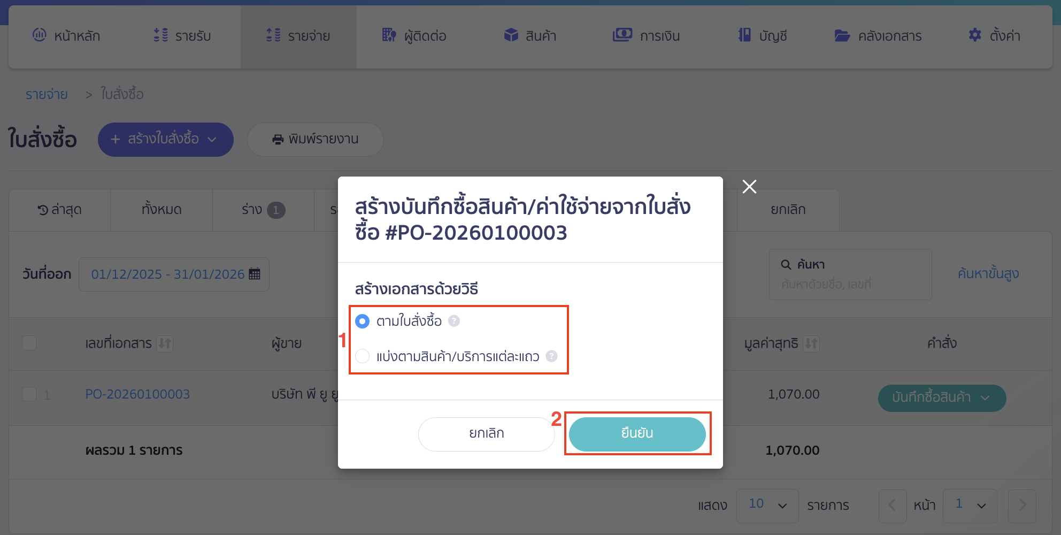Choose the แบ่งตามสินค้า/บริการแต่ละแถว radio option

point(363,356)
